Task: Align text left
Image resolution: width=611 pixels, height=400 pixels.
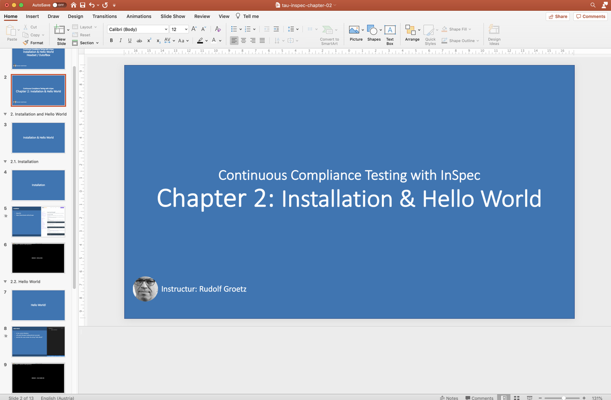Action: pos(234,40)
